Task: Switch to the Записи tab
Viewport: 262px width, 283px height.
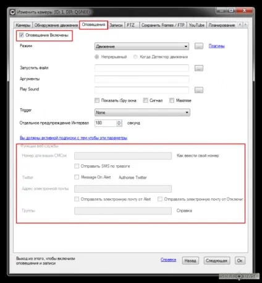Action: [x=116, y=25]
